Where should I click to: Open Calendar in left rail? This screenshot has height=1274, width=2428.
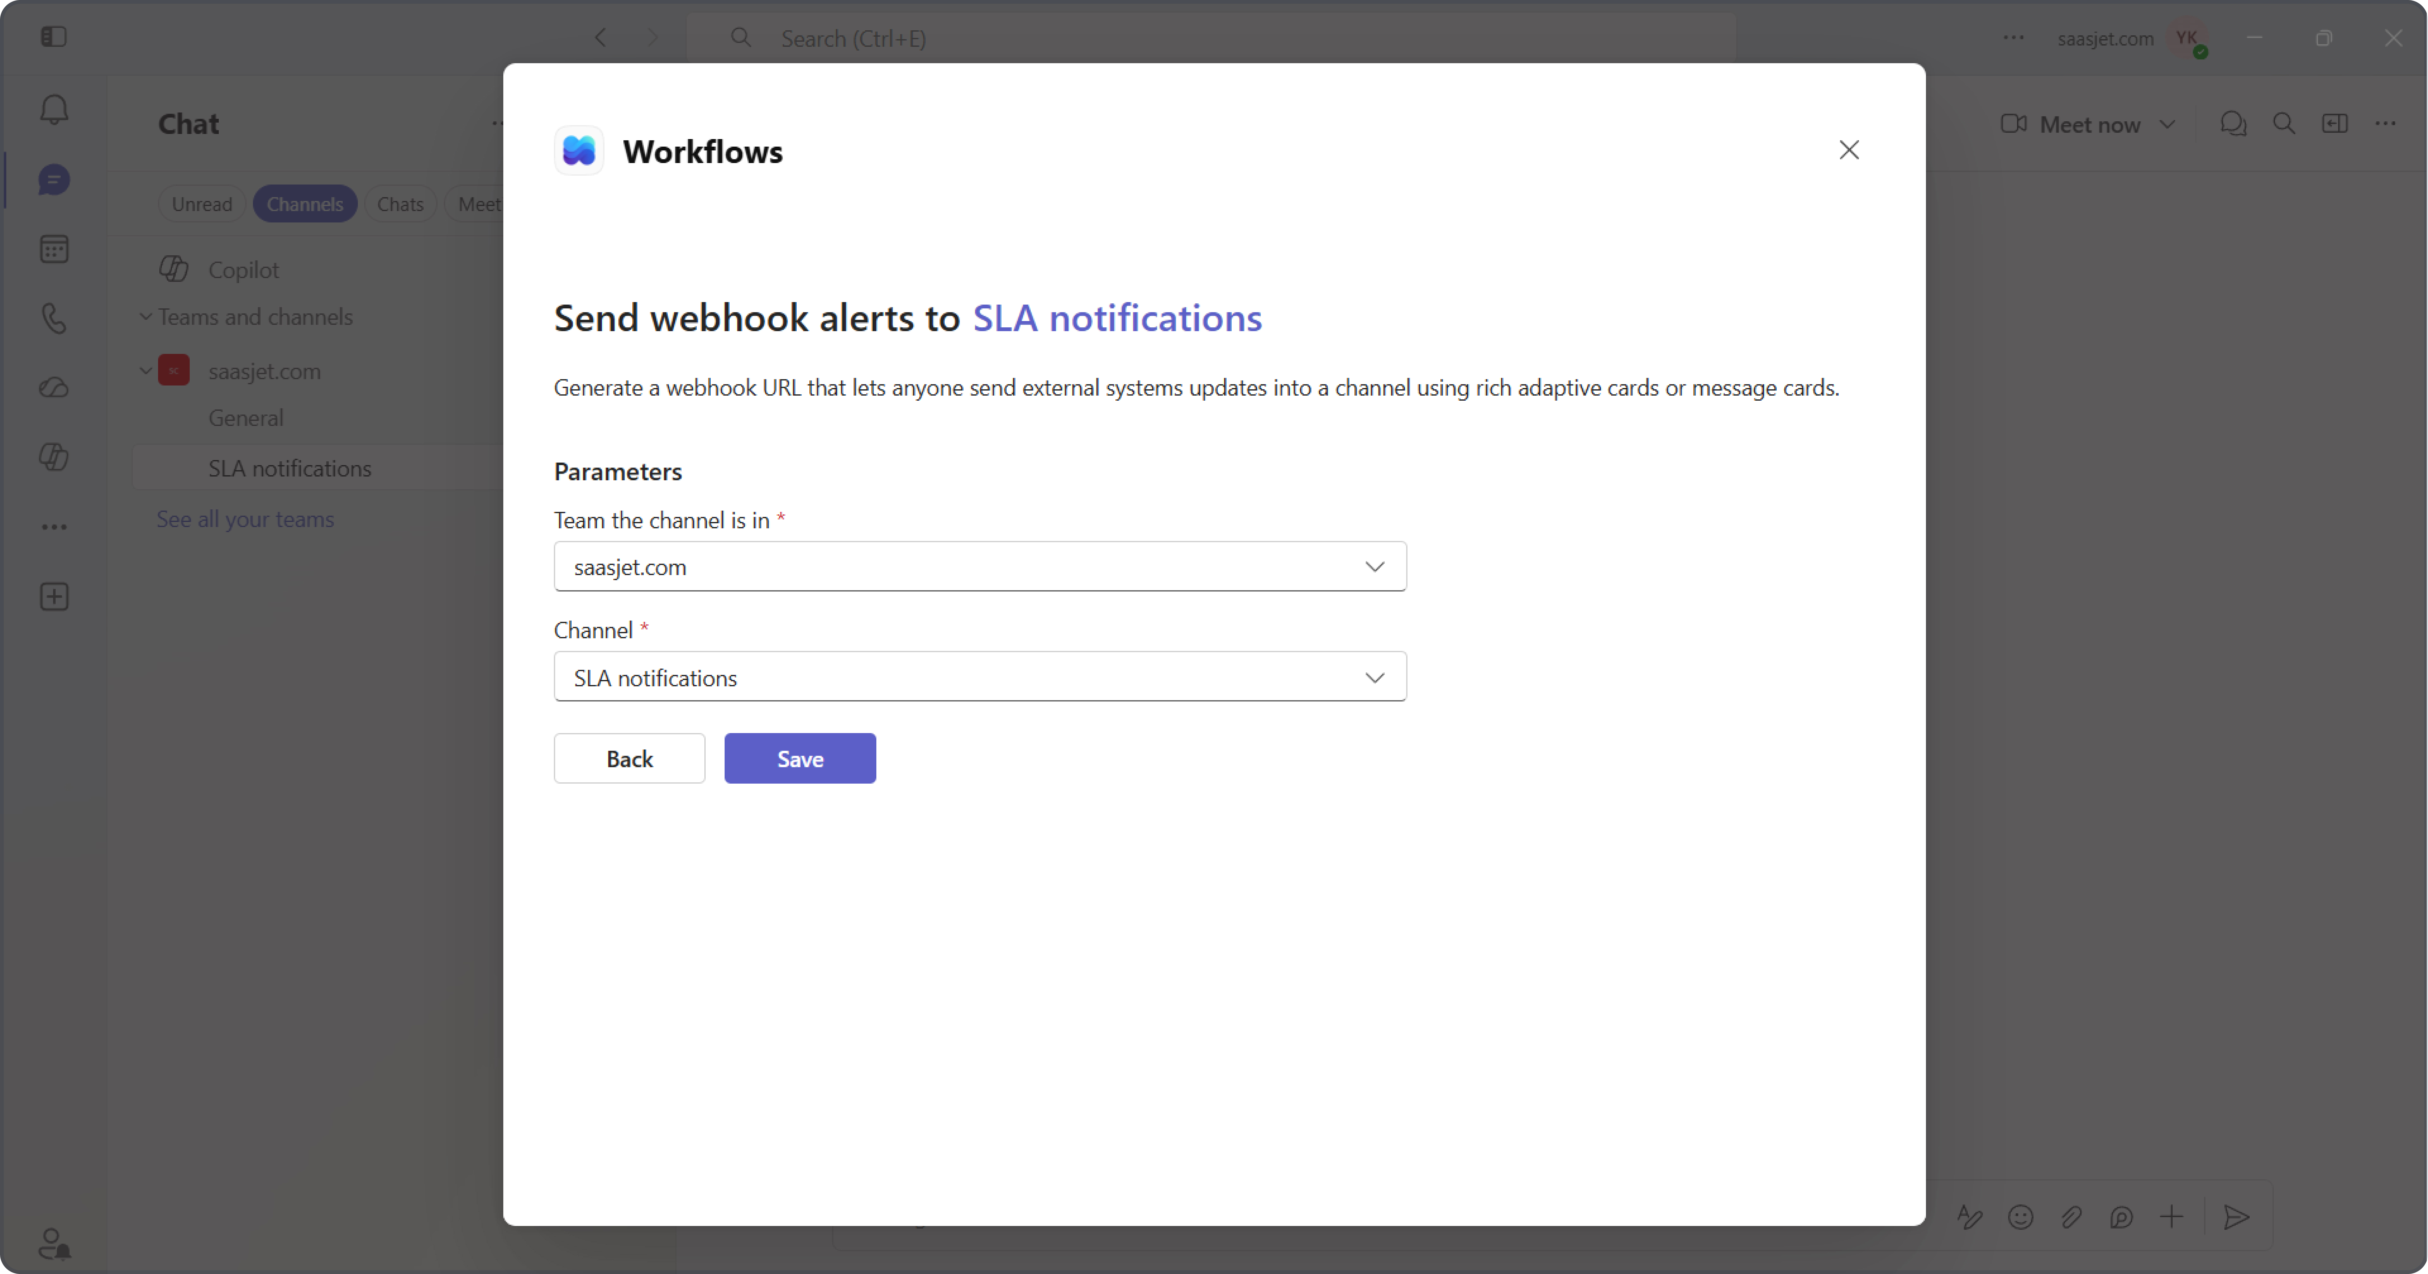point(54,249)
